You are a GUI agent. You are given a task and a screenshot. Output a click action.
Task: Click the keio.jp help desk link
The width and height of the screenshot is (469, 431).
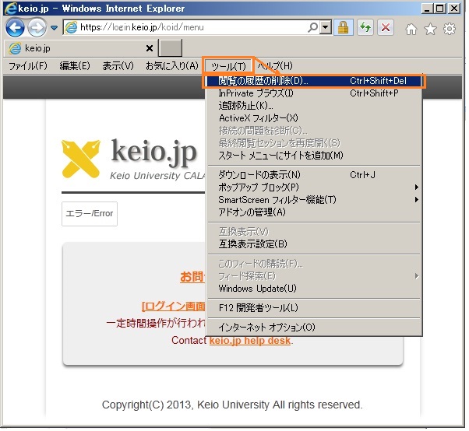(250, 340)
